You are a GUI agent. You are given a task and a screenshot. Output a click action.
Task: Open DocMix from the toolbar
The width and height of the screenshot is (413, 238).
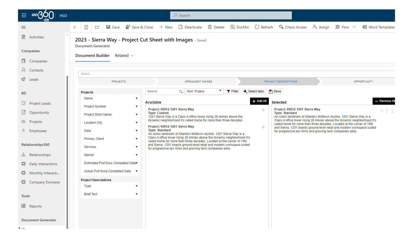tap(240, 27)
